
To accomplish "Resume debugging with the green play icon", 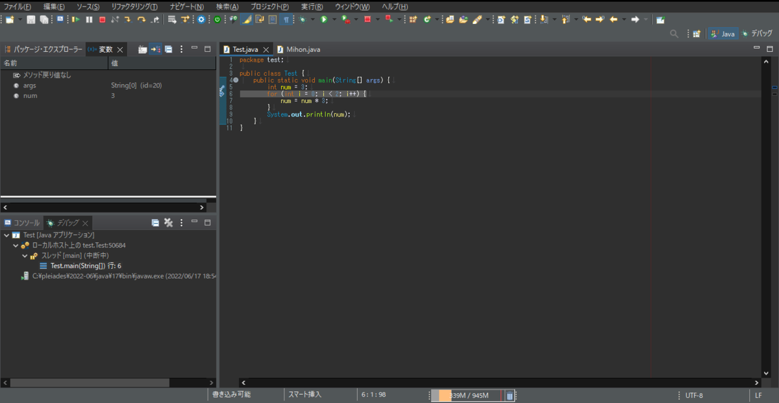I will [75, 19].
